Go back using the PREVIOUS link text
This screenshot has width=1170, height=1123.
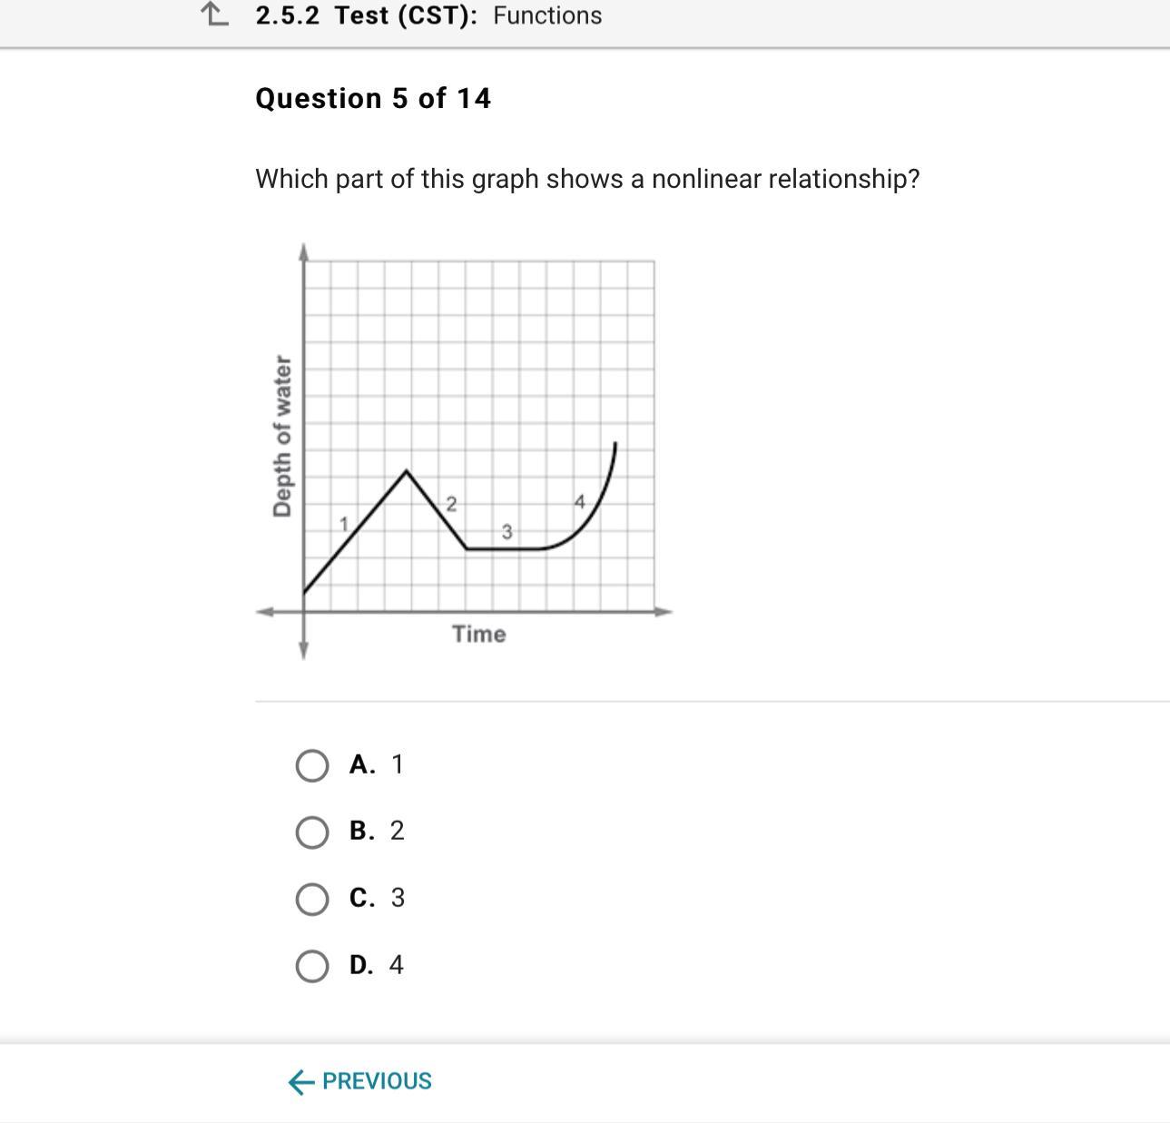pyautogui.click(x=377, y=1081)
